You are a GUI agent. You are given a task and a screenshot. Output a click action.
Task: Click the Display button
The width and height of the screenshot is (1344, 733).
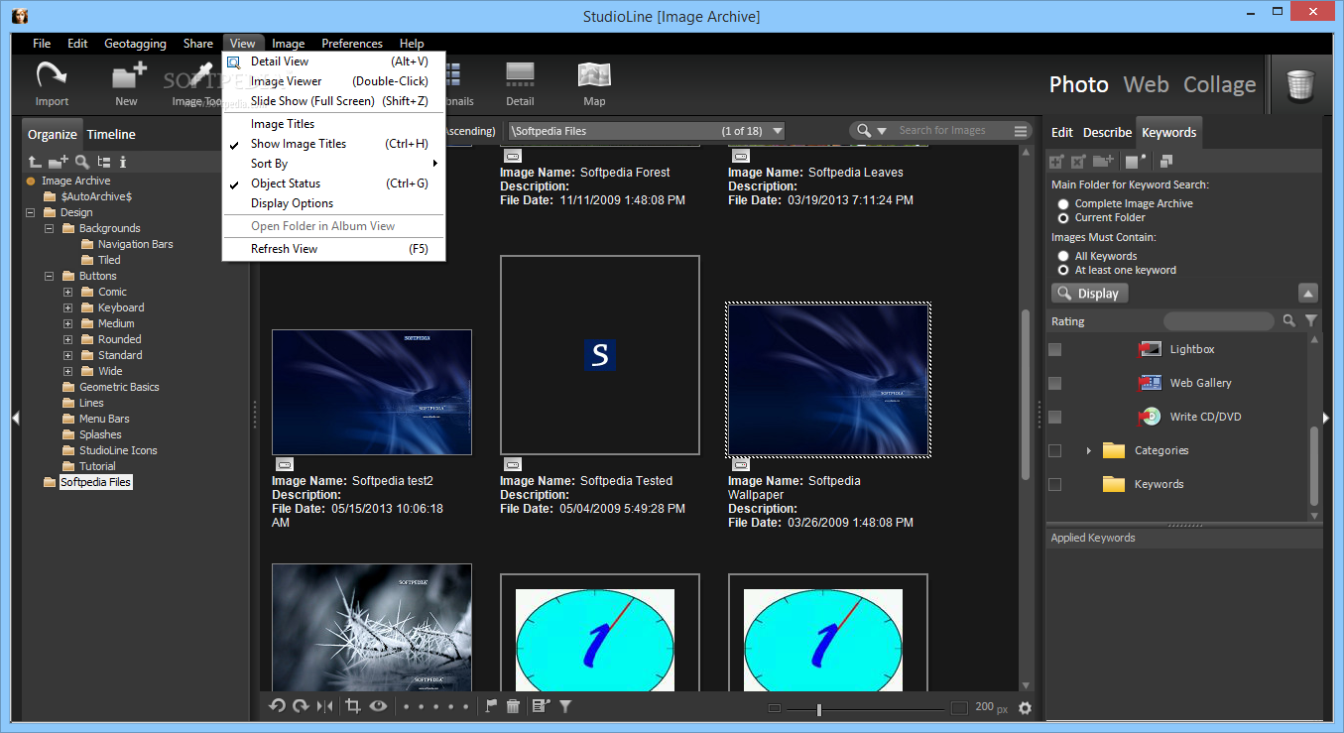click(x=1089, y=294)
